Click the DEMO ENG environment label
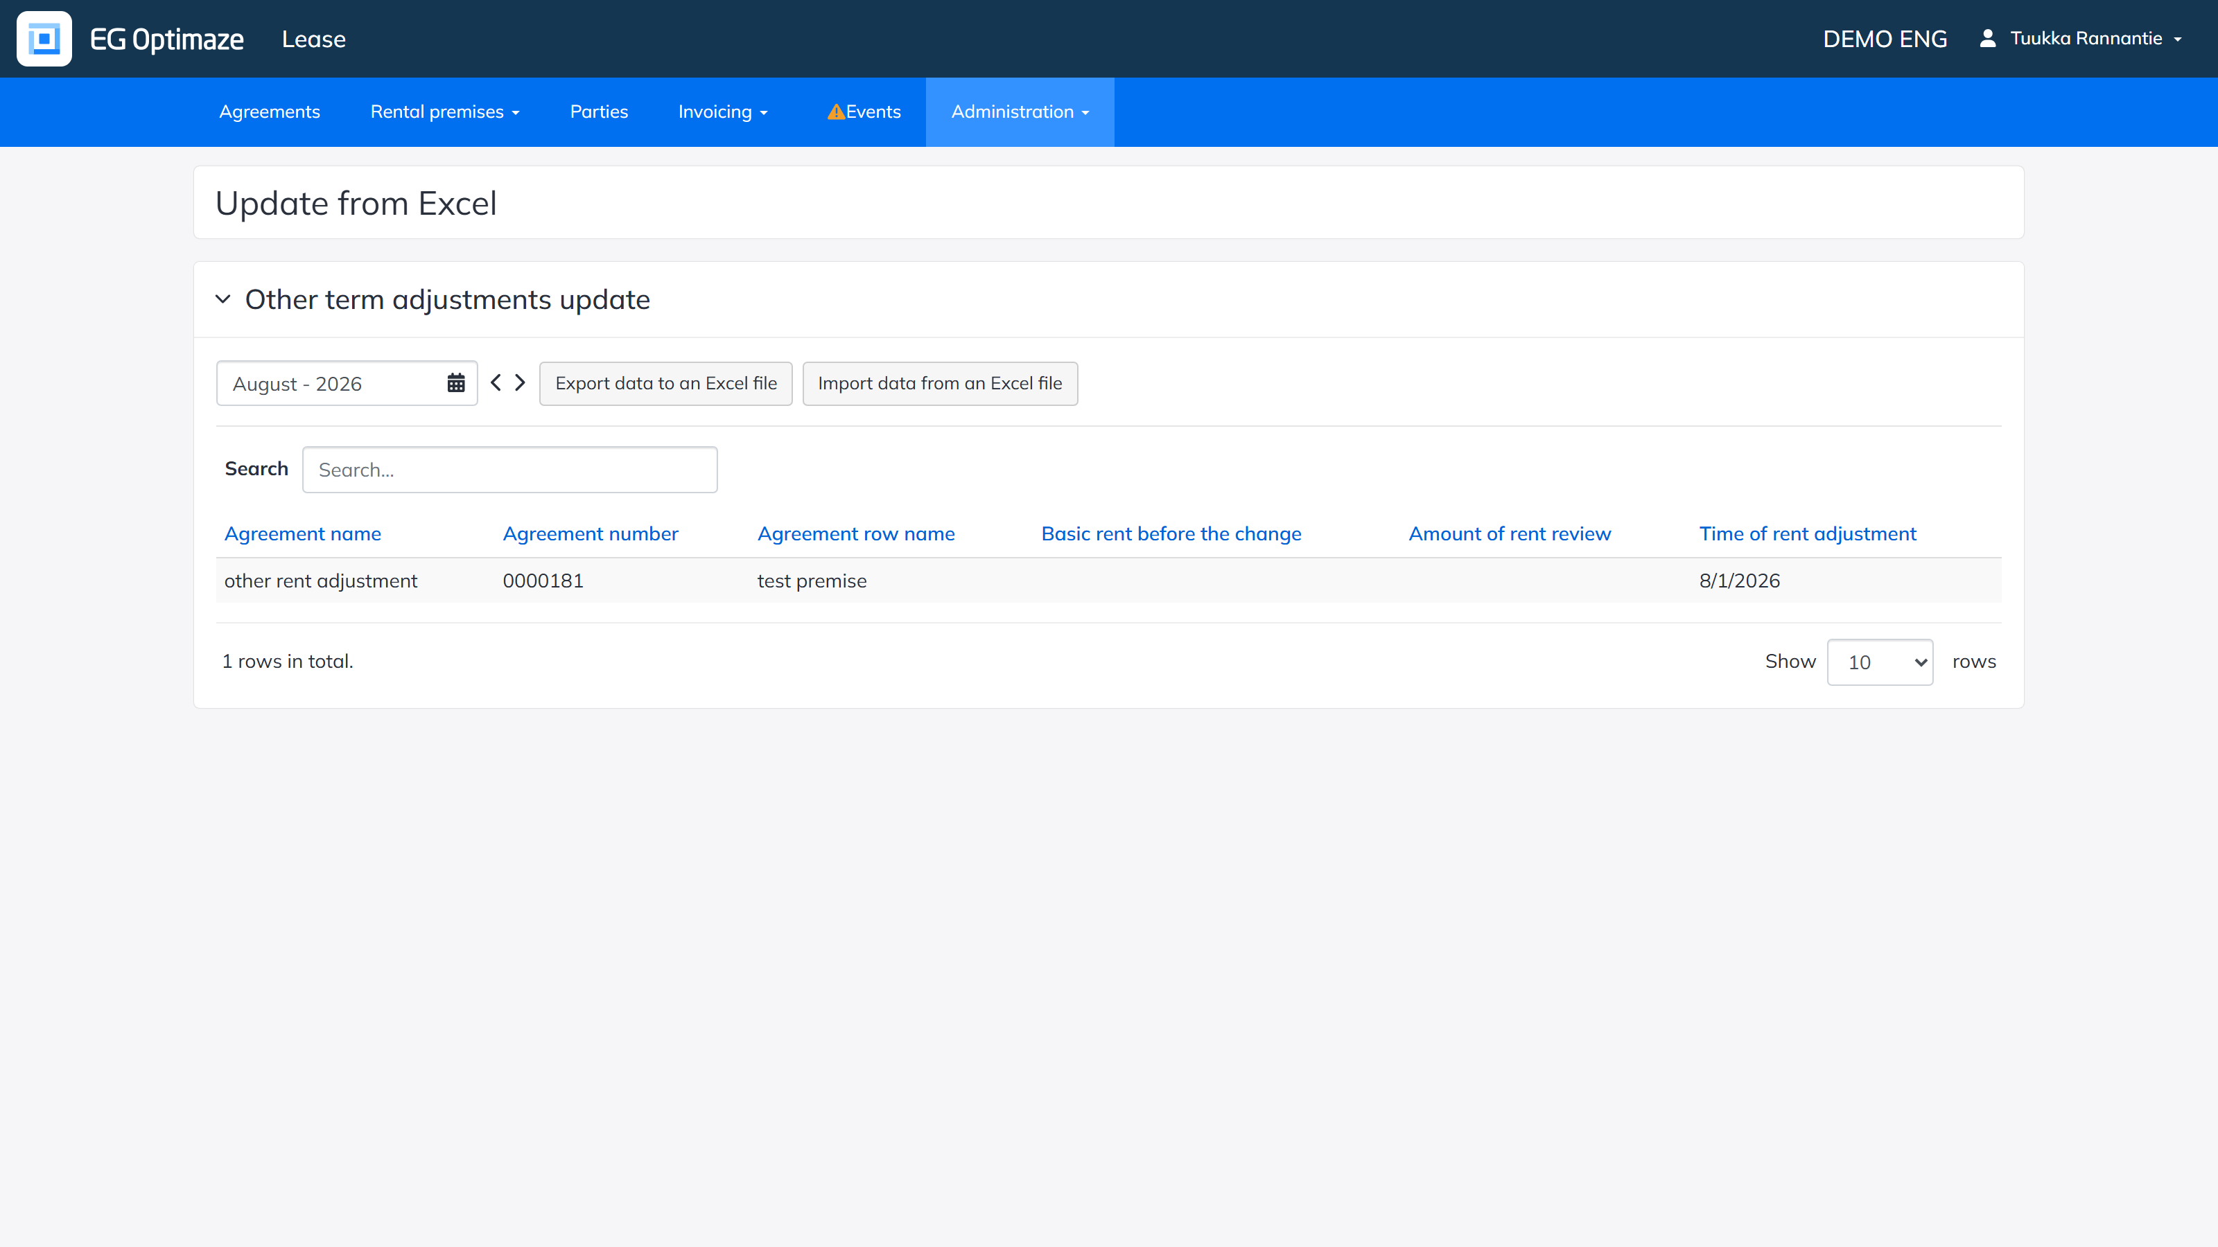The image size is (2218, 1247). pyautogui.click(x=1885, y=39)
